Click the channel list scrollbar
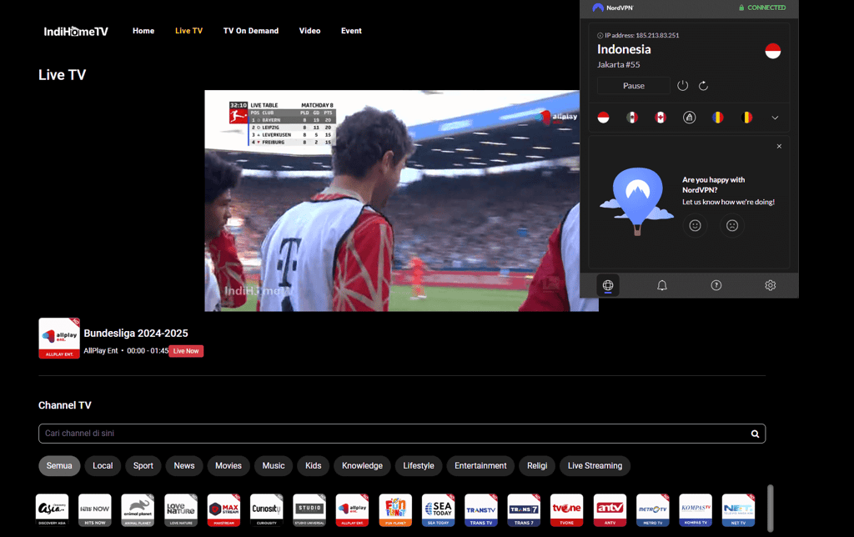 pyautogui.click(x=770, y=508)
